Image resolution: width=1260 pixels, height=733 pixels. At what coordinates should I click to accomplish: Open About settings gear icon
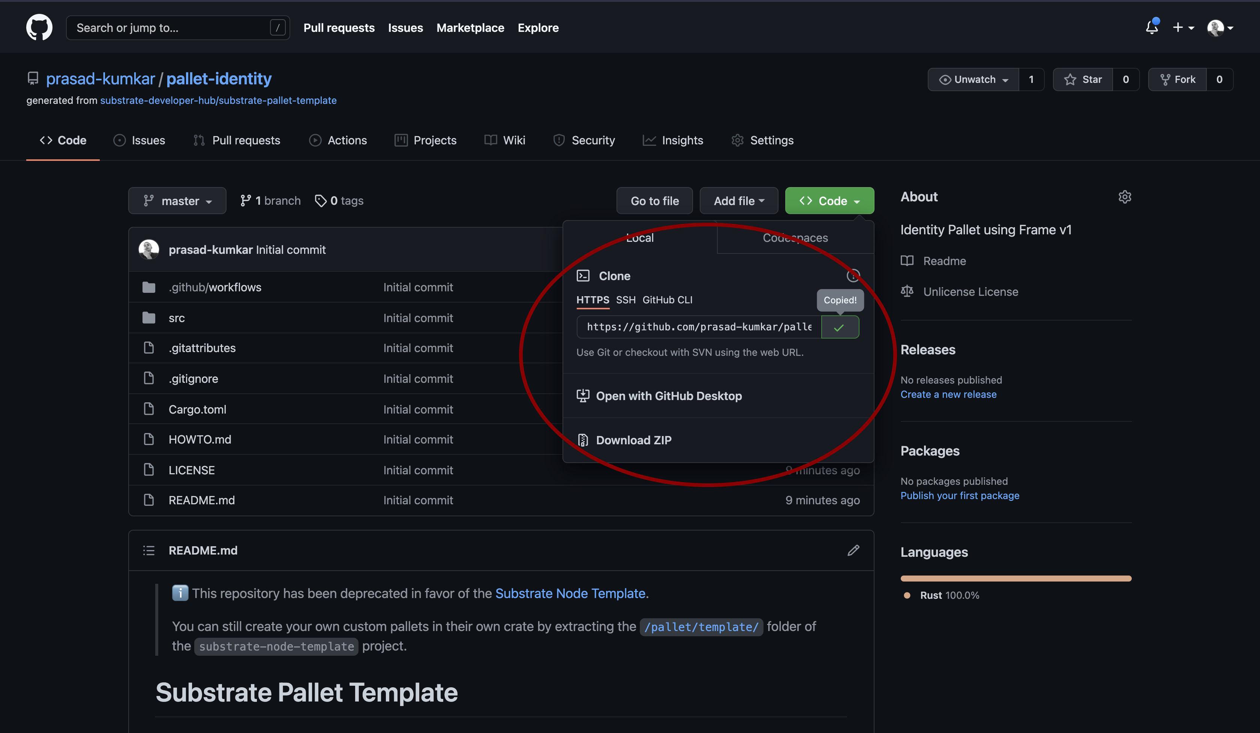click(x=1125, y=197)
